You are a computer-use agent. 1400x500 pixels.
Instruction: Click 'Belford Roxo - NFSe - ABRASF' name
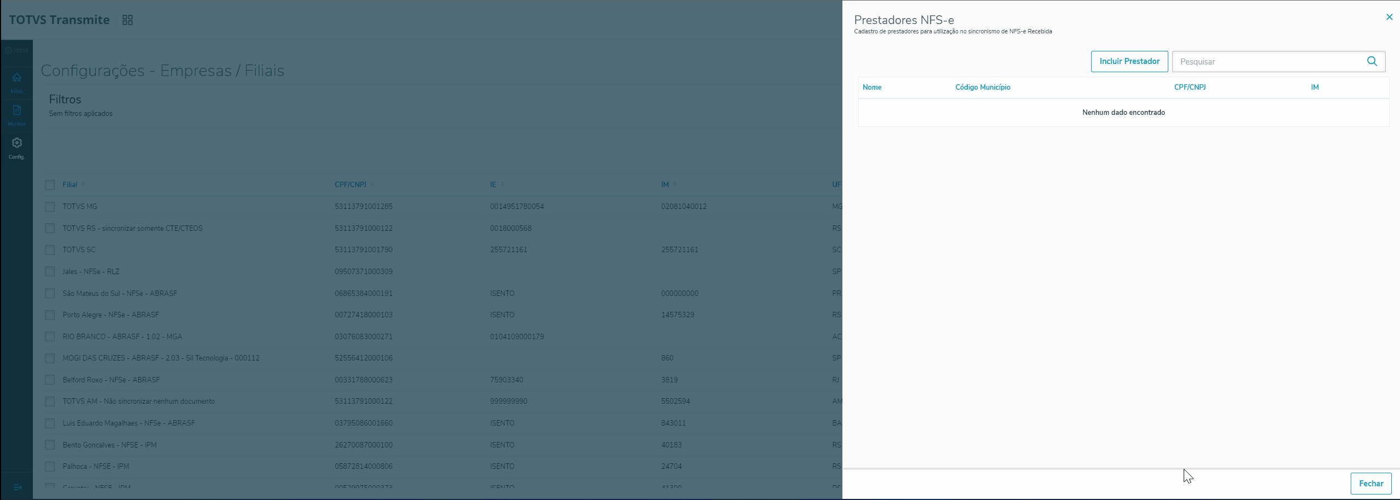point(111,380)
